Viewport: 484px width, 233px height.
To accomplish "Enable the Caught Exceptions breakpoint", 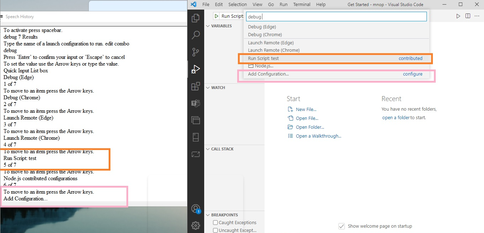I will (215, 222).
